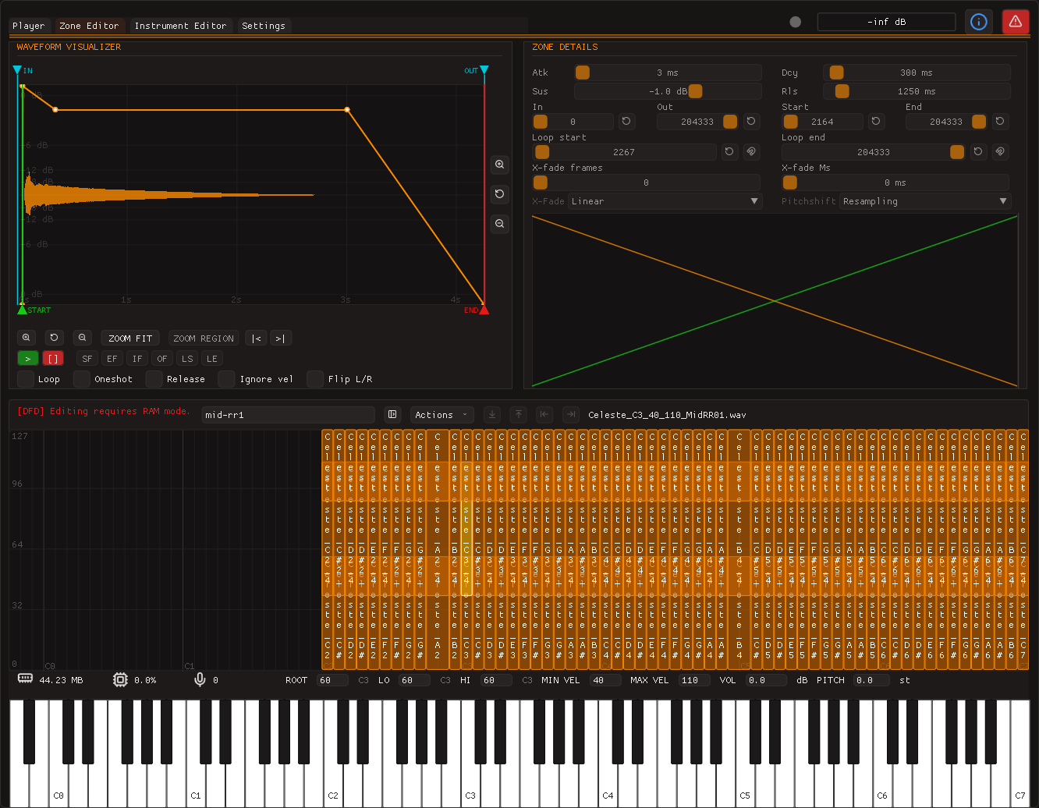Click the PITCH value field
This screenshot has height=808, width=1039.
click(x=871, y=680)
